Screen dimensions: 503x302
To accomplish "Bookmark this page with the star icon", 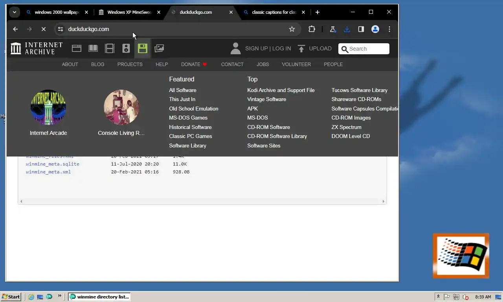I will point(292,29).
